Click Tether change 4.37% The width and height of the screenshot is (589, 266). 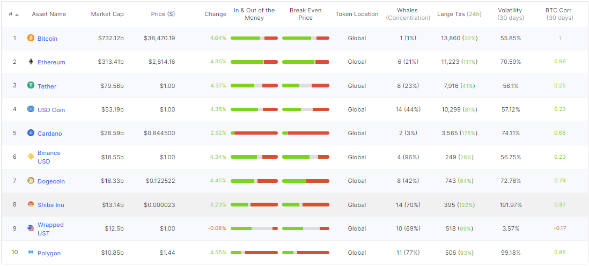(218, 85)
